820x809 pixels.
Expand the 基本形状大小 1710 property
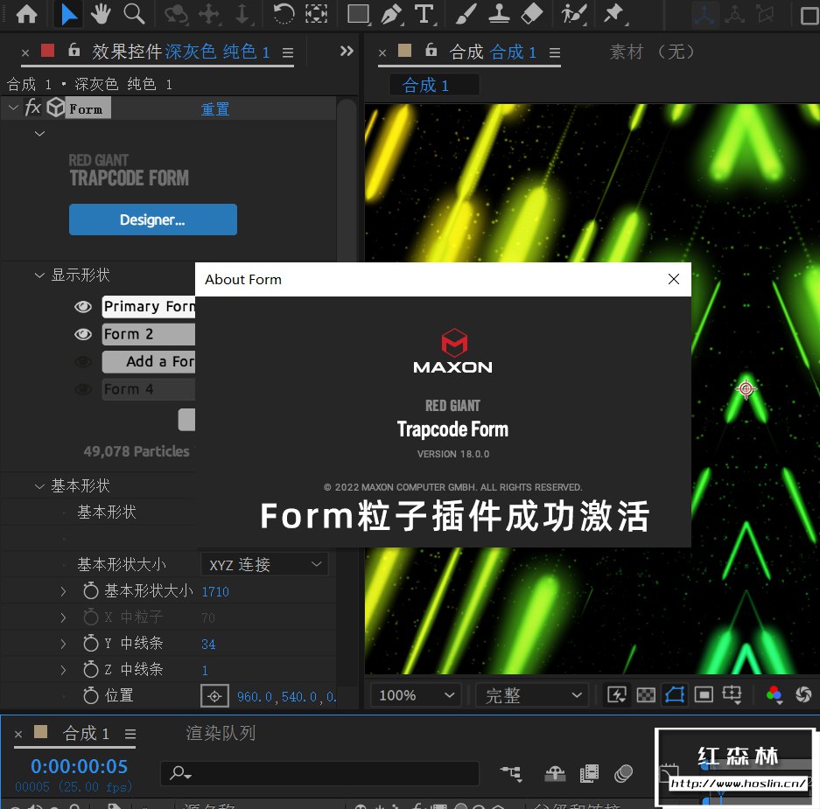tap(63, 591)
